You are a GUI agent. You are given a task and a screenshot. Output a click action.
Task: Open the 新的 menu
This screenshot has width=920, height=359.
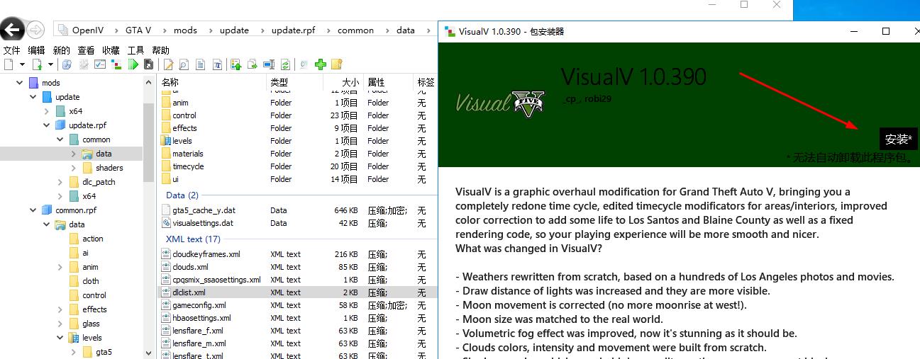click(61, 50)
